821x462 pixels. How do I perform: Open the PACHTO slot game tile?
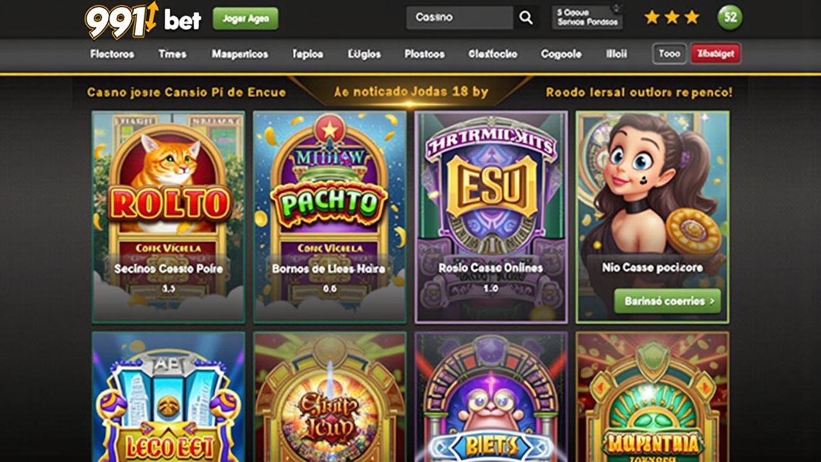pyautogui.click(x=330, y=217)
